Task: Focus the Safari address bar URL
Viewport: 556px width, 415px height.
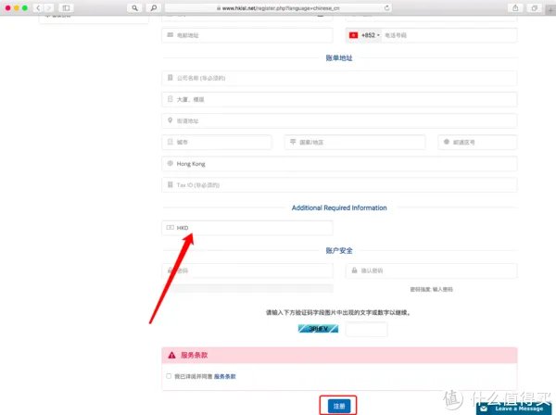Action: click(x=278, y=7)
